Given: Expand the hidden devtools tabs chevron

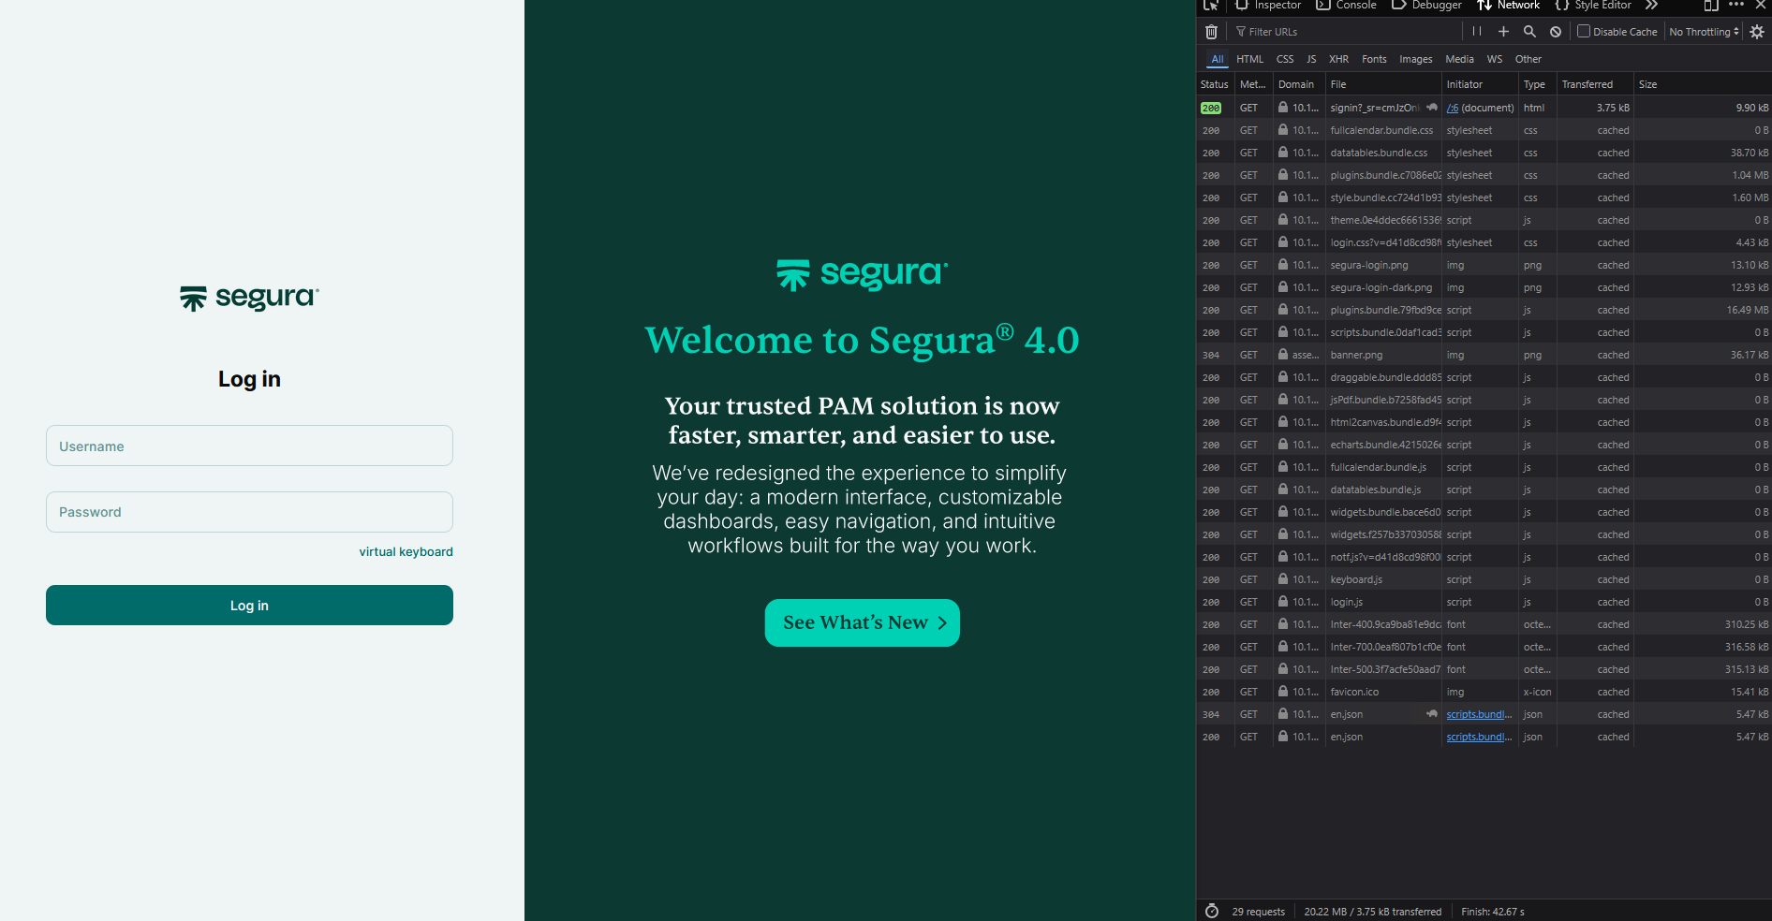Looking at the screenshot, I should pyautogui.click(x=1651, y=6).
